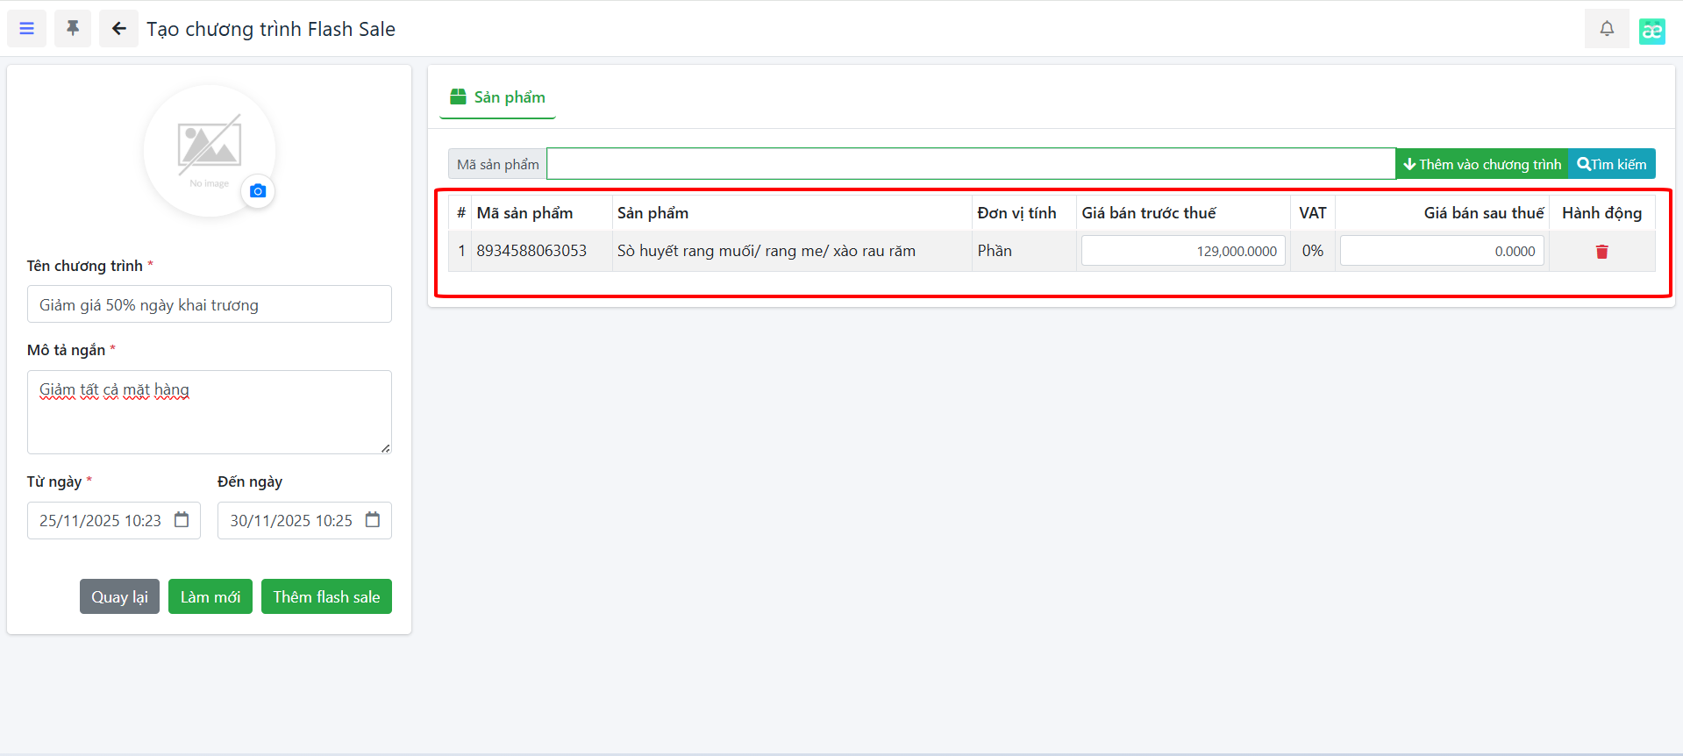Viewport: 1683px width, 756px height.
Task: Open calendar picker for Từ ngày
Action: (x=182, y=520)
